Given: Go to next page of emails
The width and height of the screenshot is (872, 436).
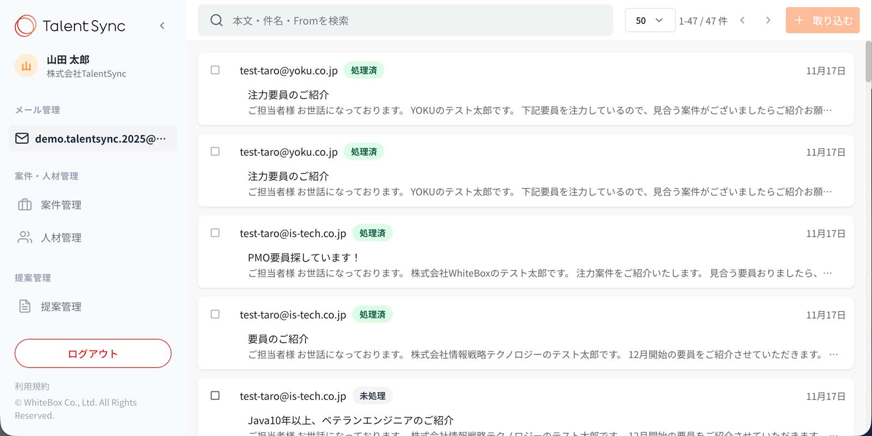Looking at the screenshot, I should click(768, 21).
